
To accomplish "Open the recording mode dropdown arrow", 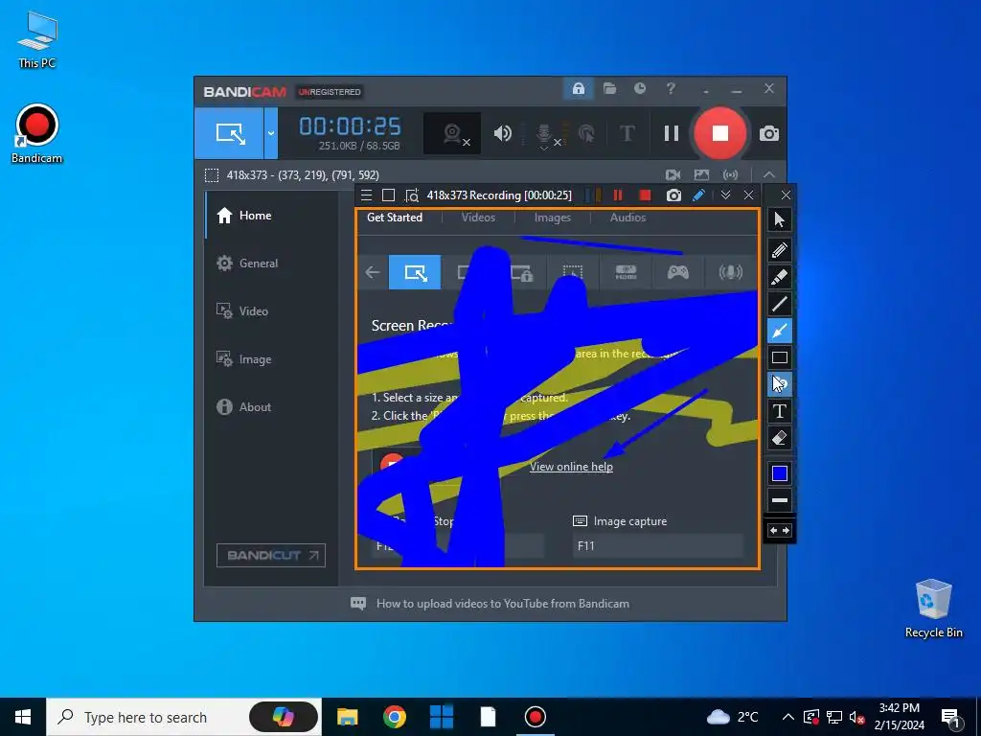I will point(271,133).
